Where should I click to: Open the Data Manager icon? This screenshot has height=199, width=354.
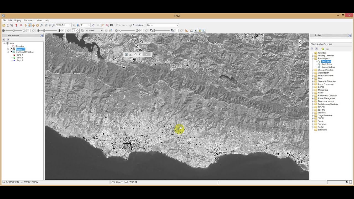8,25
